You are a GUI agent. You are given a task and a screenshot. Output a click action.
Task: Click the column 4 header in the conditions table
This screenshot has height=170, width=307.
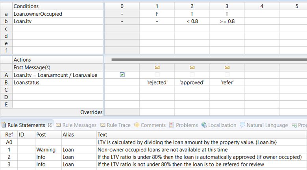pyautogui.click(x=261, y=6)
